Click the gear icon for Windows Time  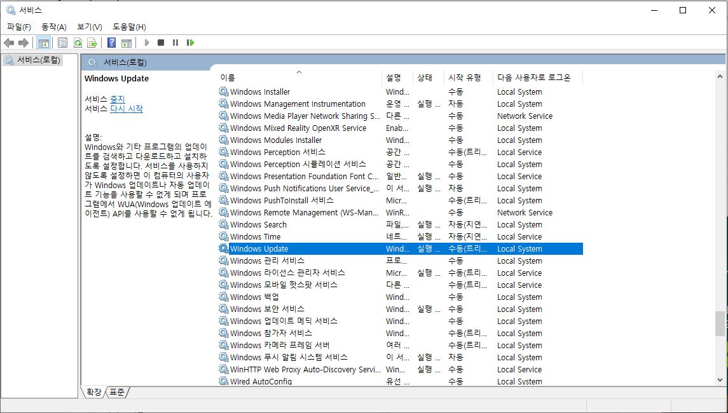(x=224, y=236)
